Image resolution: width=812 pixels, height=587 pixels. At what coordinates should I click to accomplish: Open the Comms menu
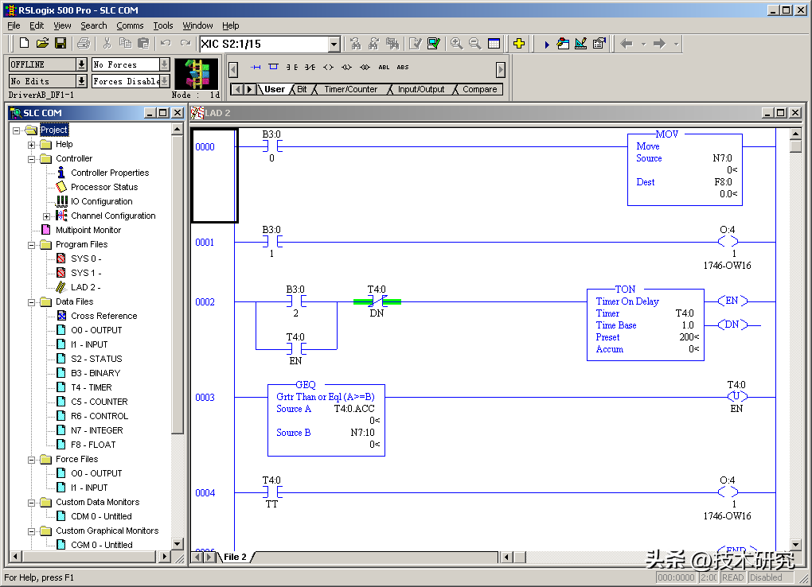(130, 25)
